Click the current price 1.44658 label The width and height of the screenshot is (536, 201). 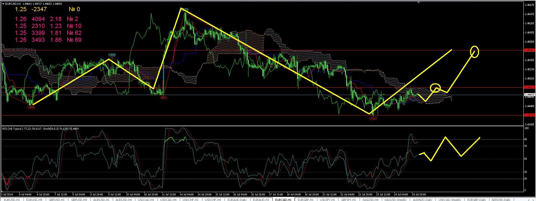pos(530,95)
